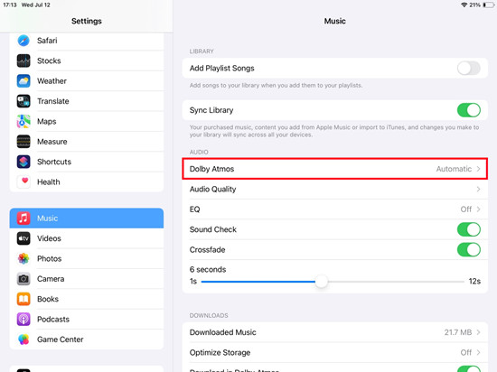Enable the Add Playlist Songs switch
This screenshot has height=372, width=497.
tap(468, 69)
